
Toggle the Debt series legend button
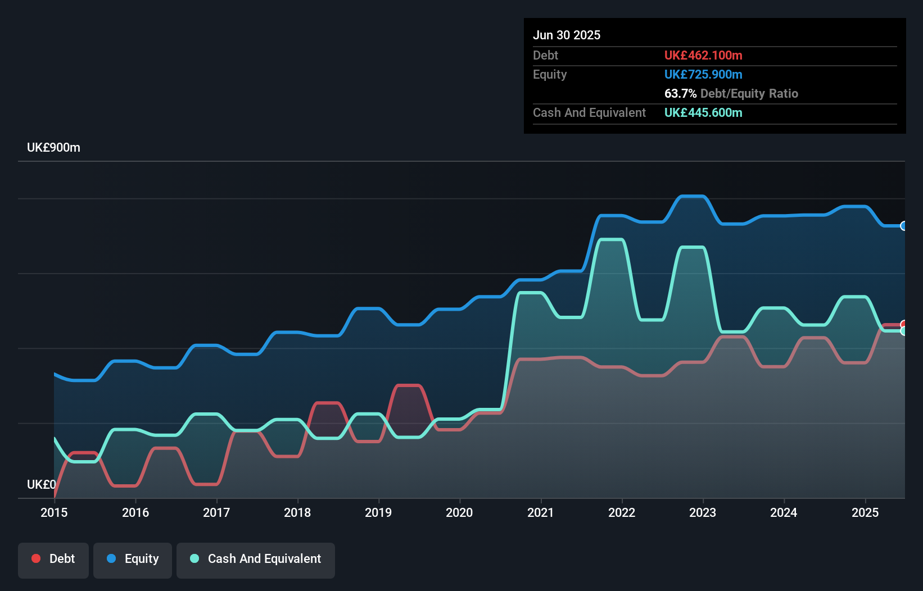pyautogui.click(x=53, y=560)
